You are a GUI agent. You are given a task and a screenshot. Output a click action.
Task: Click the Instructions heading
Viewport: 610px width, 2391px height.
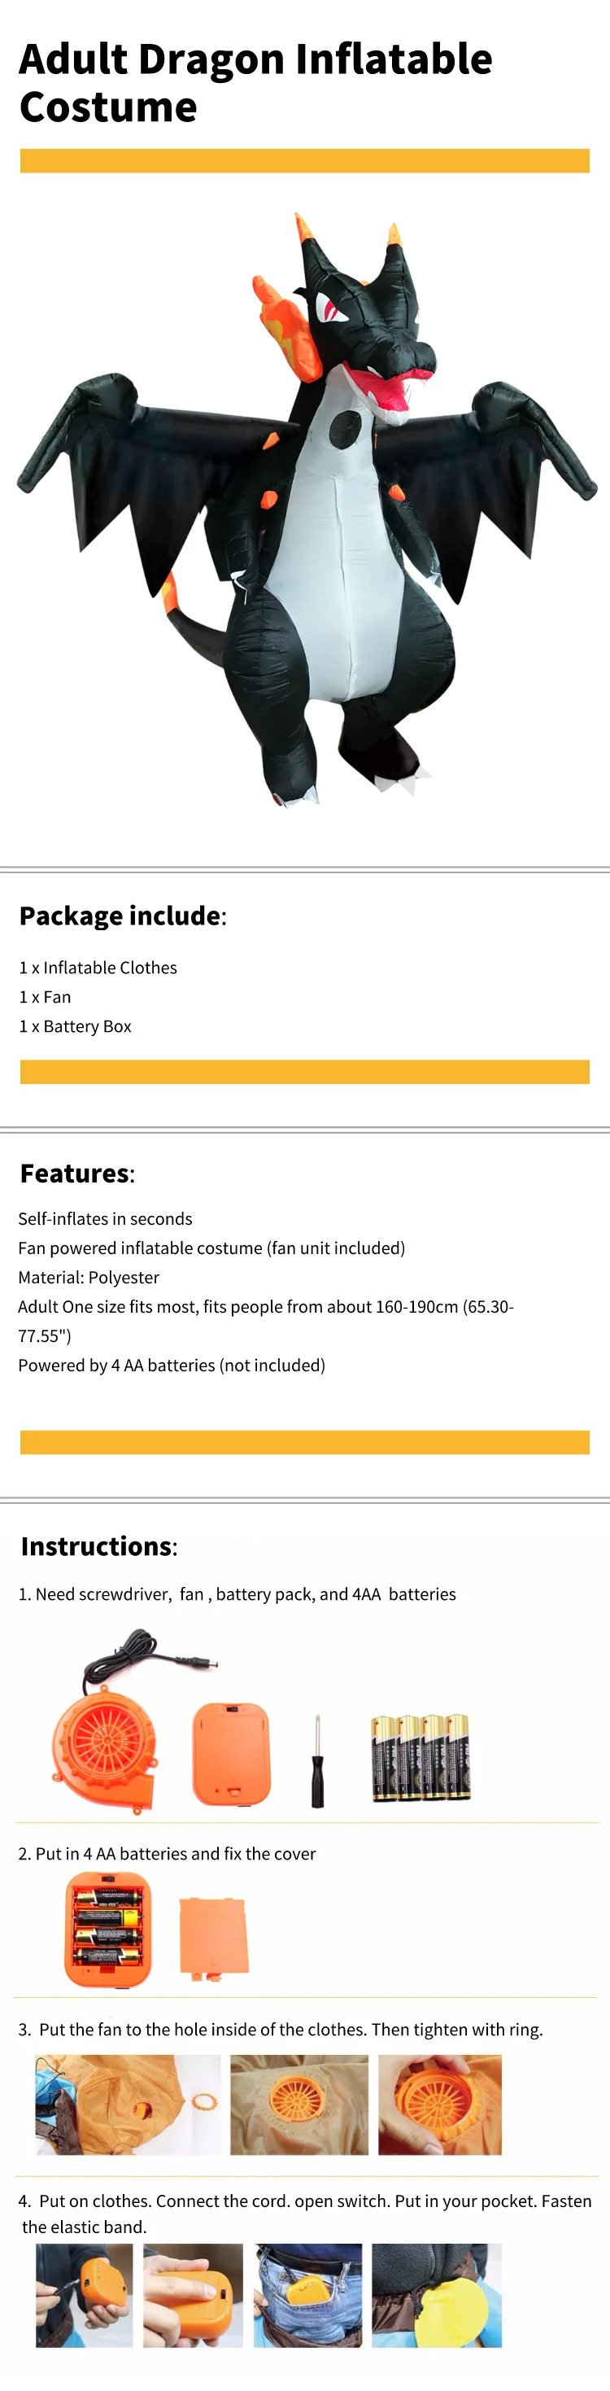[x=98, y=1545]
